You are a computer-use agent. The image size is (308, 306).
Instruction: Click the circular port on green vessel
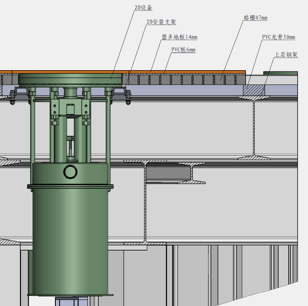[70, 171]
